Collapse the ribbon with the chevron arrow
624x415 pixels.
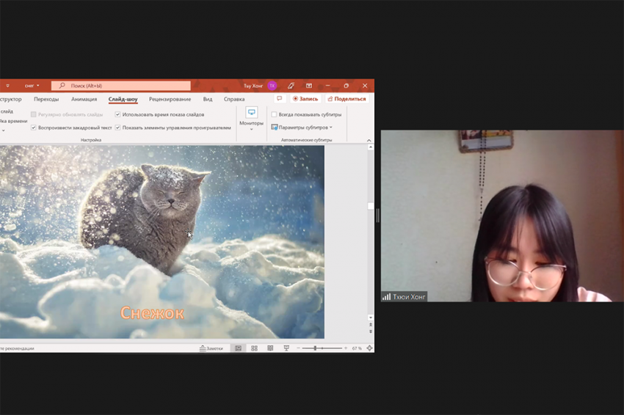point(369,140)
